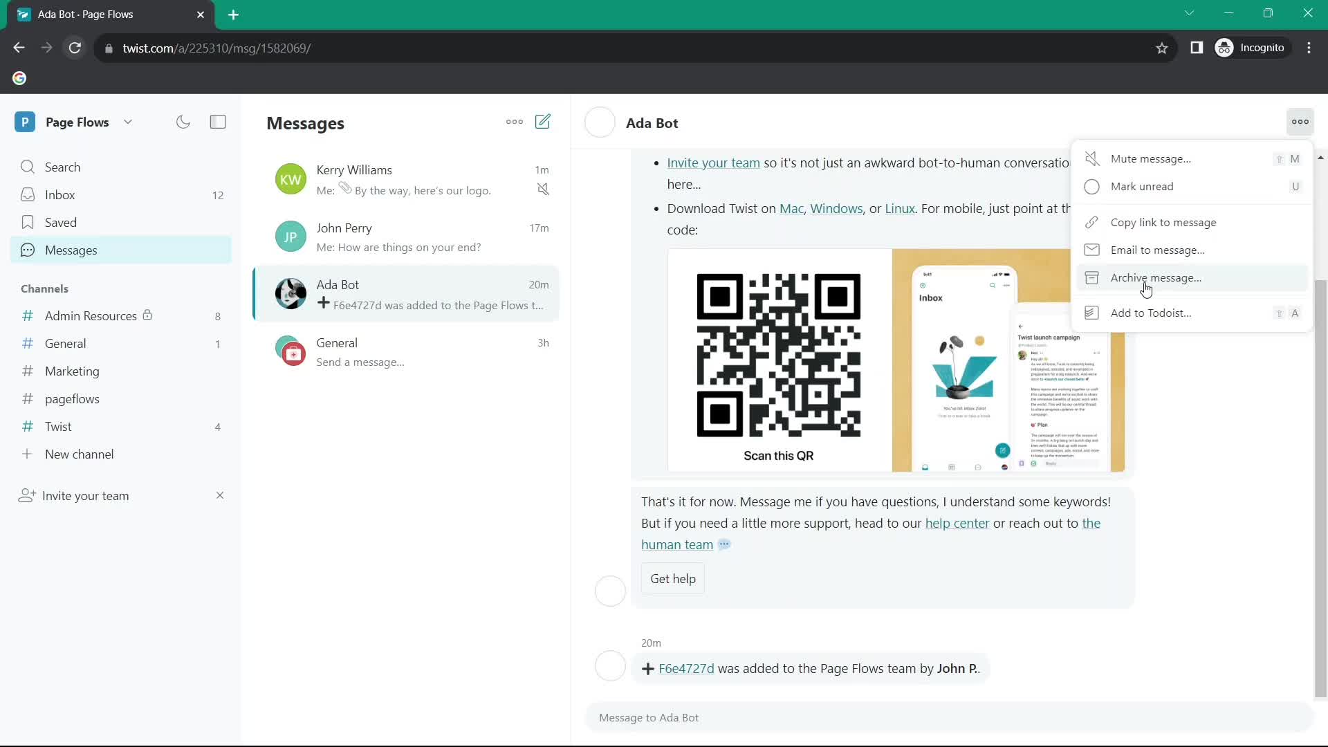Select Archive message
This screenshot has height=747, width=1328.
point(1192,277)
